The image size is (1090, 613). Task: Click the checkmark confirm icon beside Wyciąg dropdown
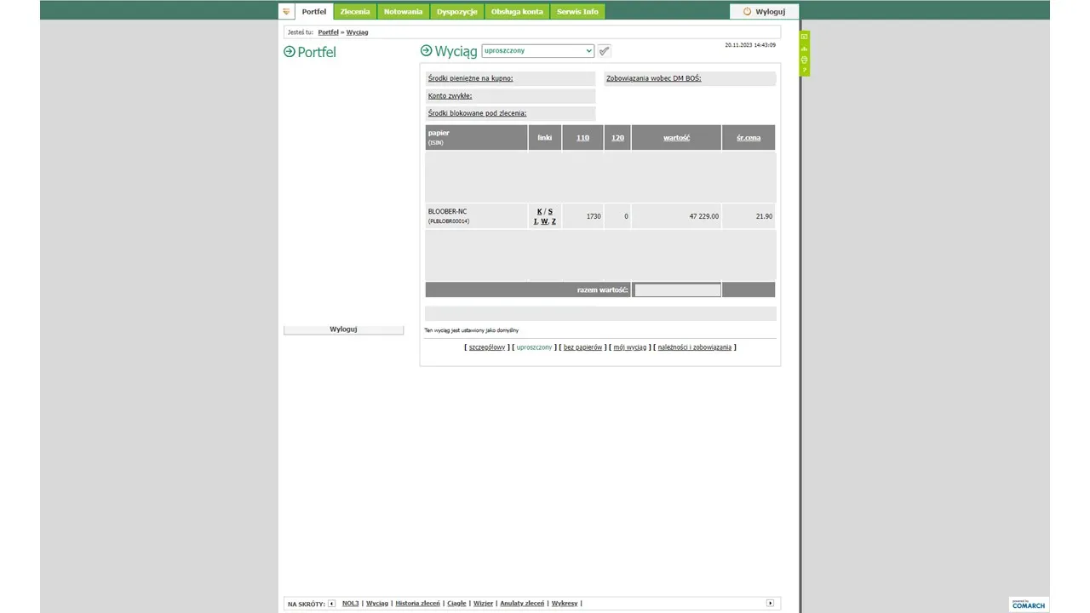pos(605,51)
